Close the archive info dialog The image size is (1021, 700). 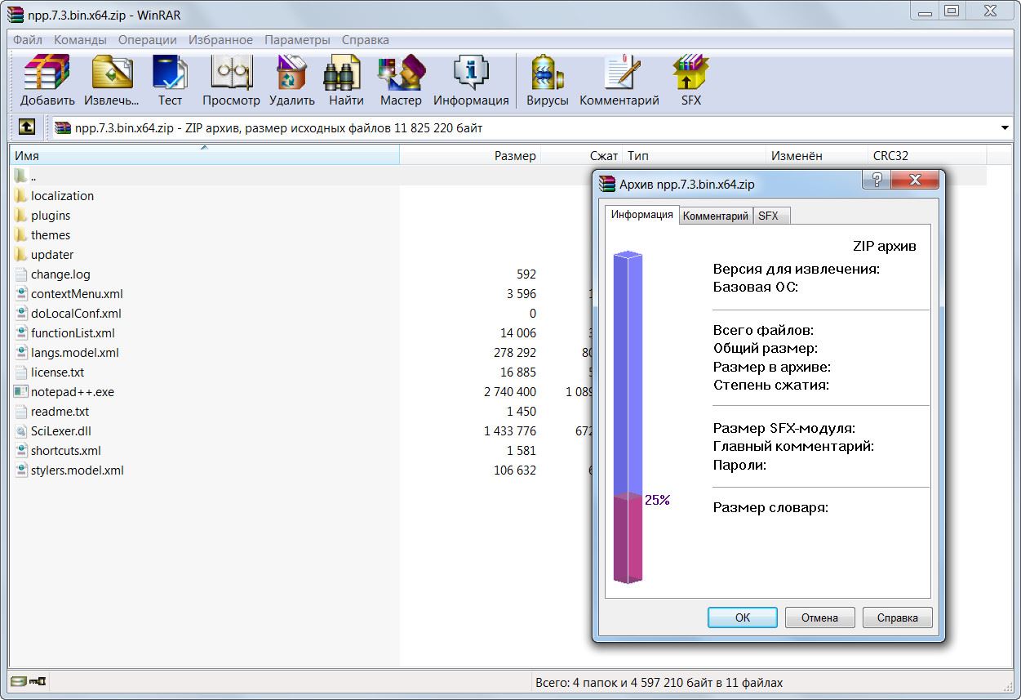pyautogui.click(x=914, y=180)
